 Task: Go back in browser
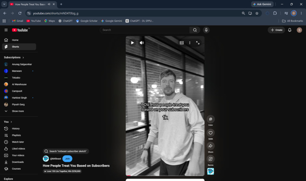(x=5, y=13)
